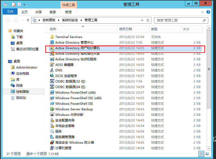Screen dimensions: 216x159
Task: Expand breadcrumb arrow after 控制面板
Action: coord(59,20)
